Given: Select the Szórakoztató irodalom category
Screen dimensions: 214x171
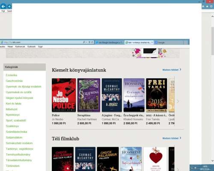Looking at the screenshot, I should [x=19, y=143].
